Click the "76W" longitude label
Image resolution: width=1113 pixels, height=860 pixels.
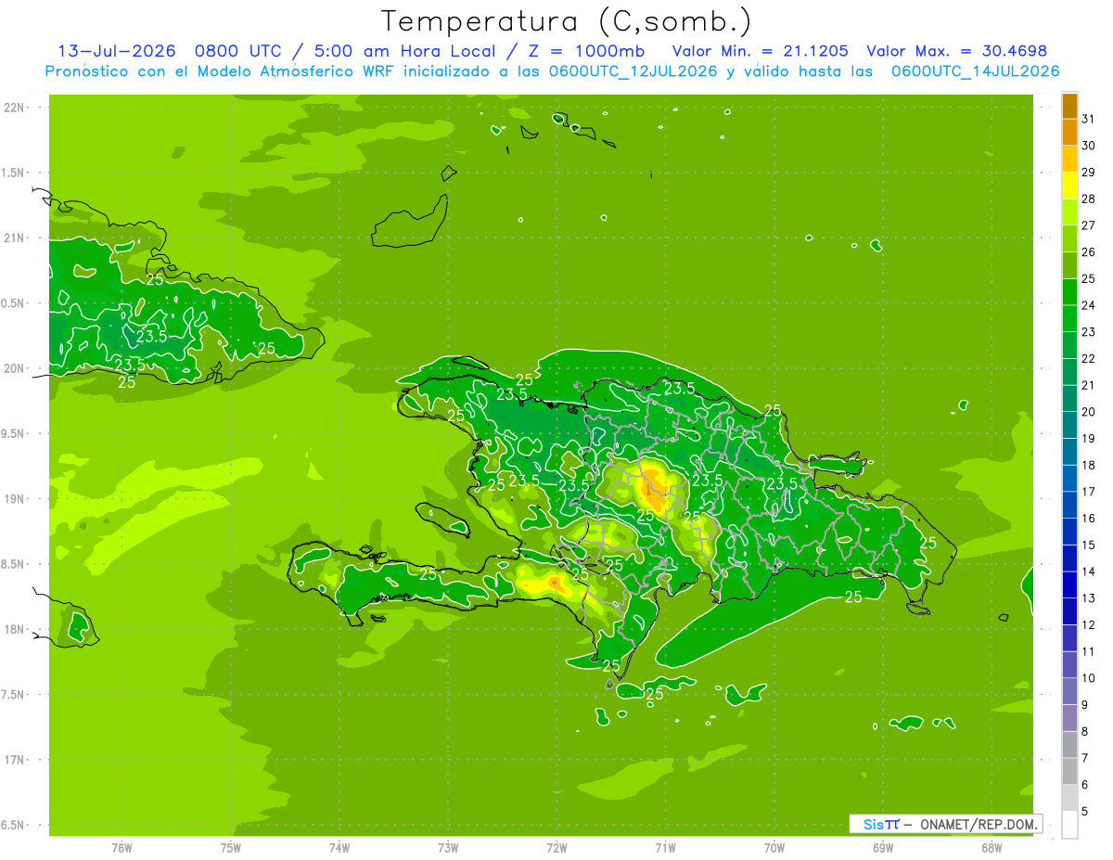(122, 848)
